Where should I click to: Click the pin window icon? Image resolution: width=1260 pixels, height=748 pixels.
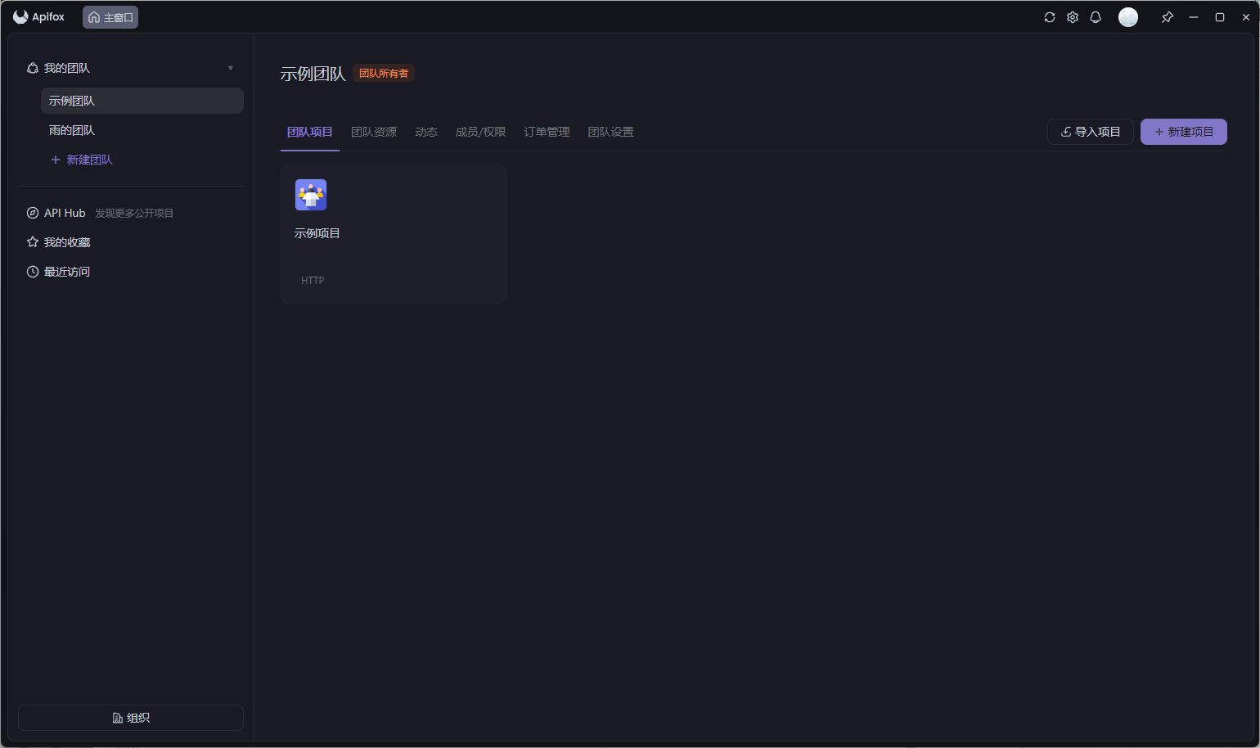[1168, 16]
